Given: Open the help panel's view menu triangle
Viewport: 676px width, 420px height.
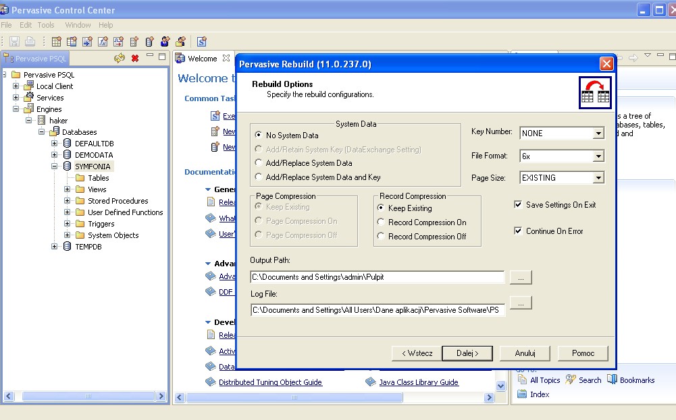Looking at the screenshot, I should 647,55.
